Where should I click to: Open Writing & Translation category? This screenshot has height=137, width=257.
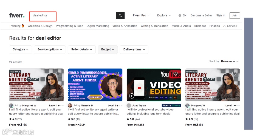click(154, 26)
